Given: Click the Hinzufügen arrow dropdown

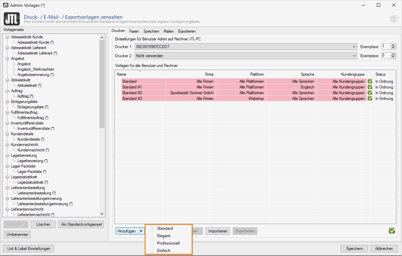Looking at the screenshot, I should [x=141, y=231].
